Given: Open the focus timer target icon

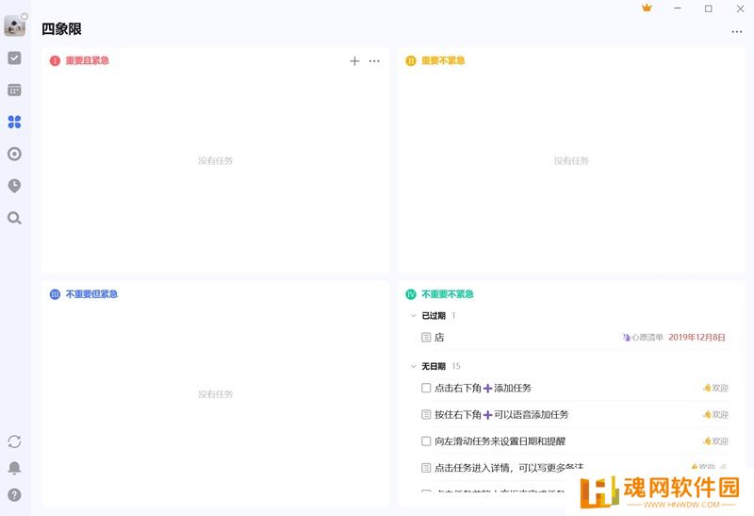Looking at the screenshot, I should point(14,154).
